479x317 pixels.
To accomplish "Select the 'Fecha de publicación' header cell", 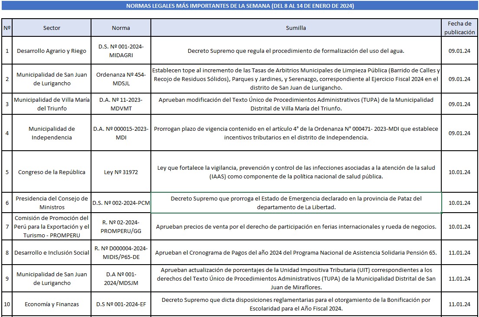I will (x=459, y=28).
